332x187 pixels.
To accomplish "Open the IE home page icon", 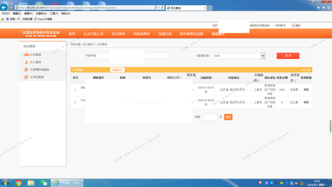I will point(318,8).
